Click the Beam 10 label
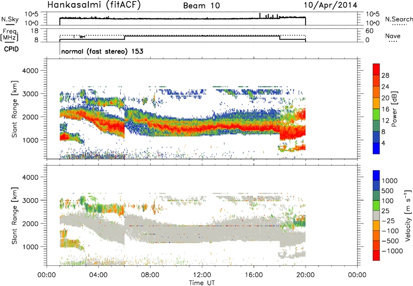The image size is (413, 286). pos(201,6)
